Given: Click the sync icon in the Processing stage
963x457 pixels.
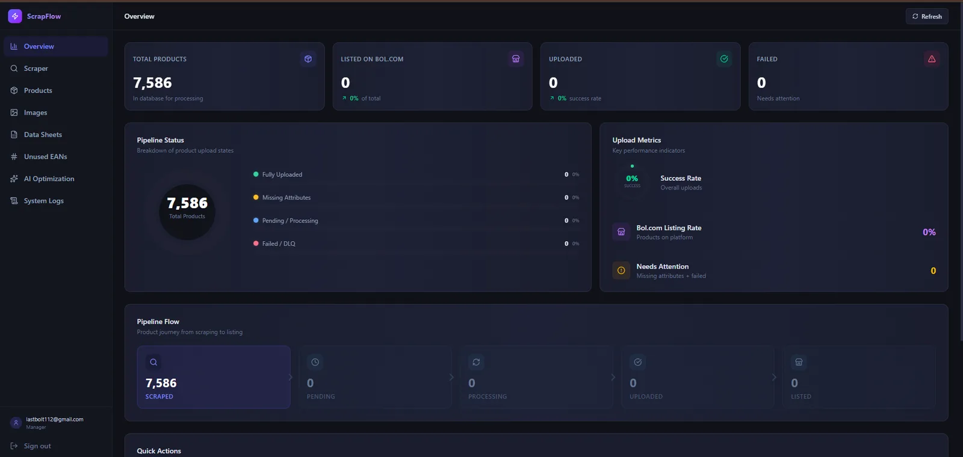Looking at the screenshot, I should point(476,362).
